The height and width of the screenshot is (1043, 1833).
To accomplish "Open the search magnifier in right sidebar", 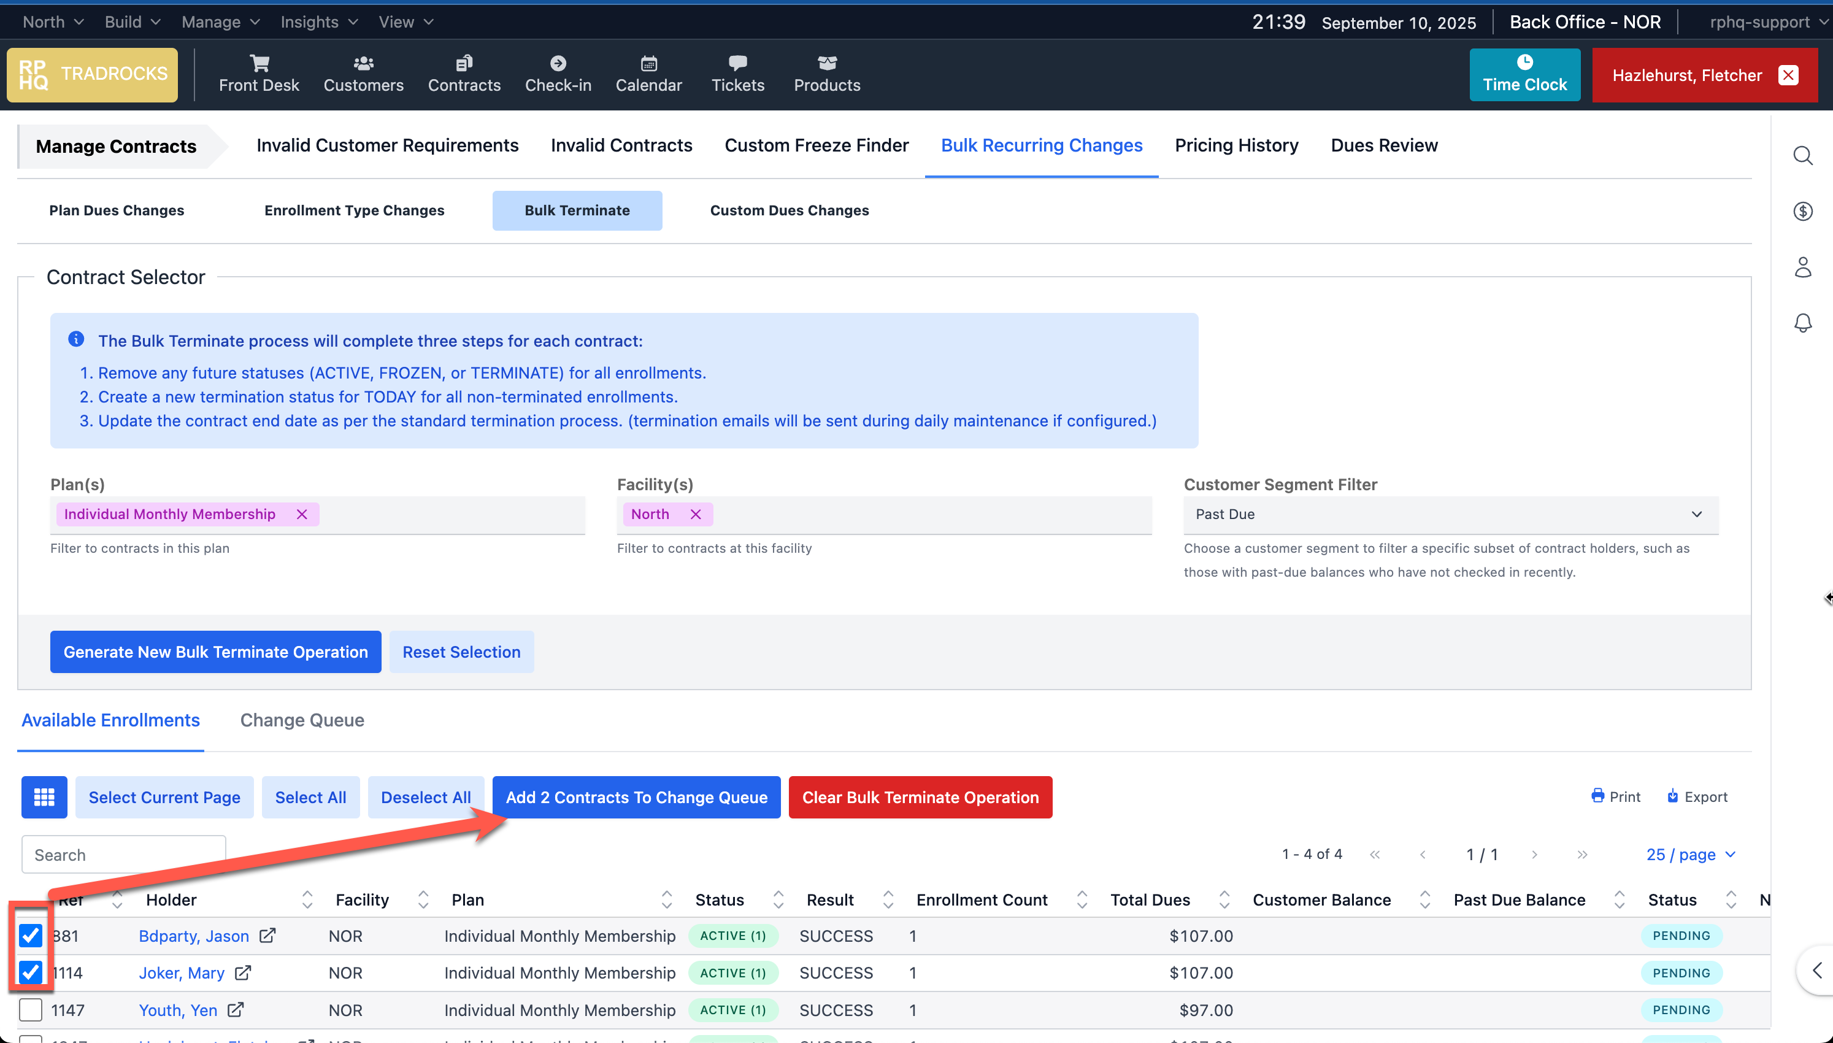I will click(1802, 155).
